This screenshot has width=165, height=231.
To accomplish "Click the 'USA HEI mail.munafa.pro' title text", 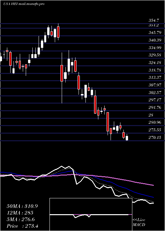I will (24, 4).
